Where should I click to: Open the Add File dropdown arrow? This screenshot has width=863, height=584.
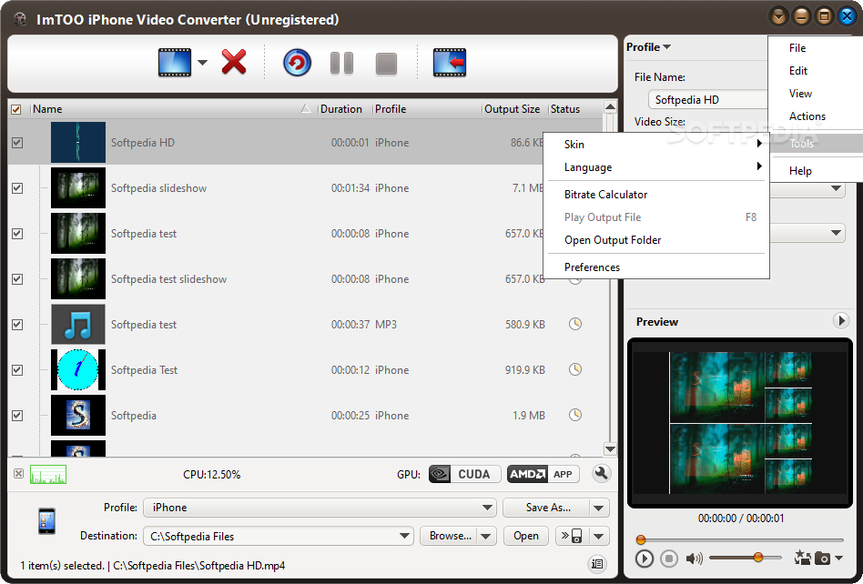click(x=202, y=63)
